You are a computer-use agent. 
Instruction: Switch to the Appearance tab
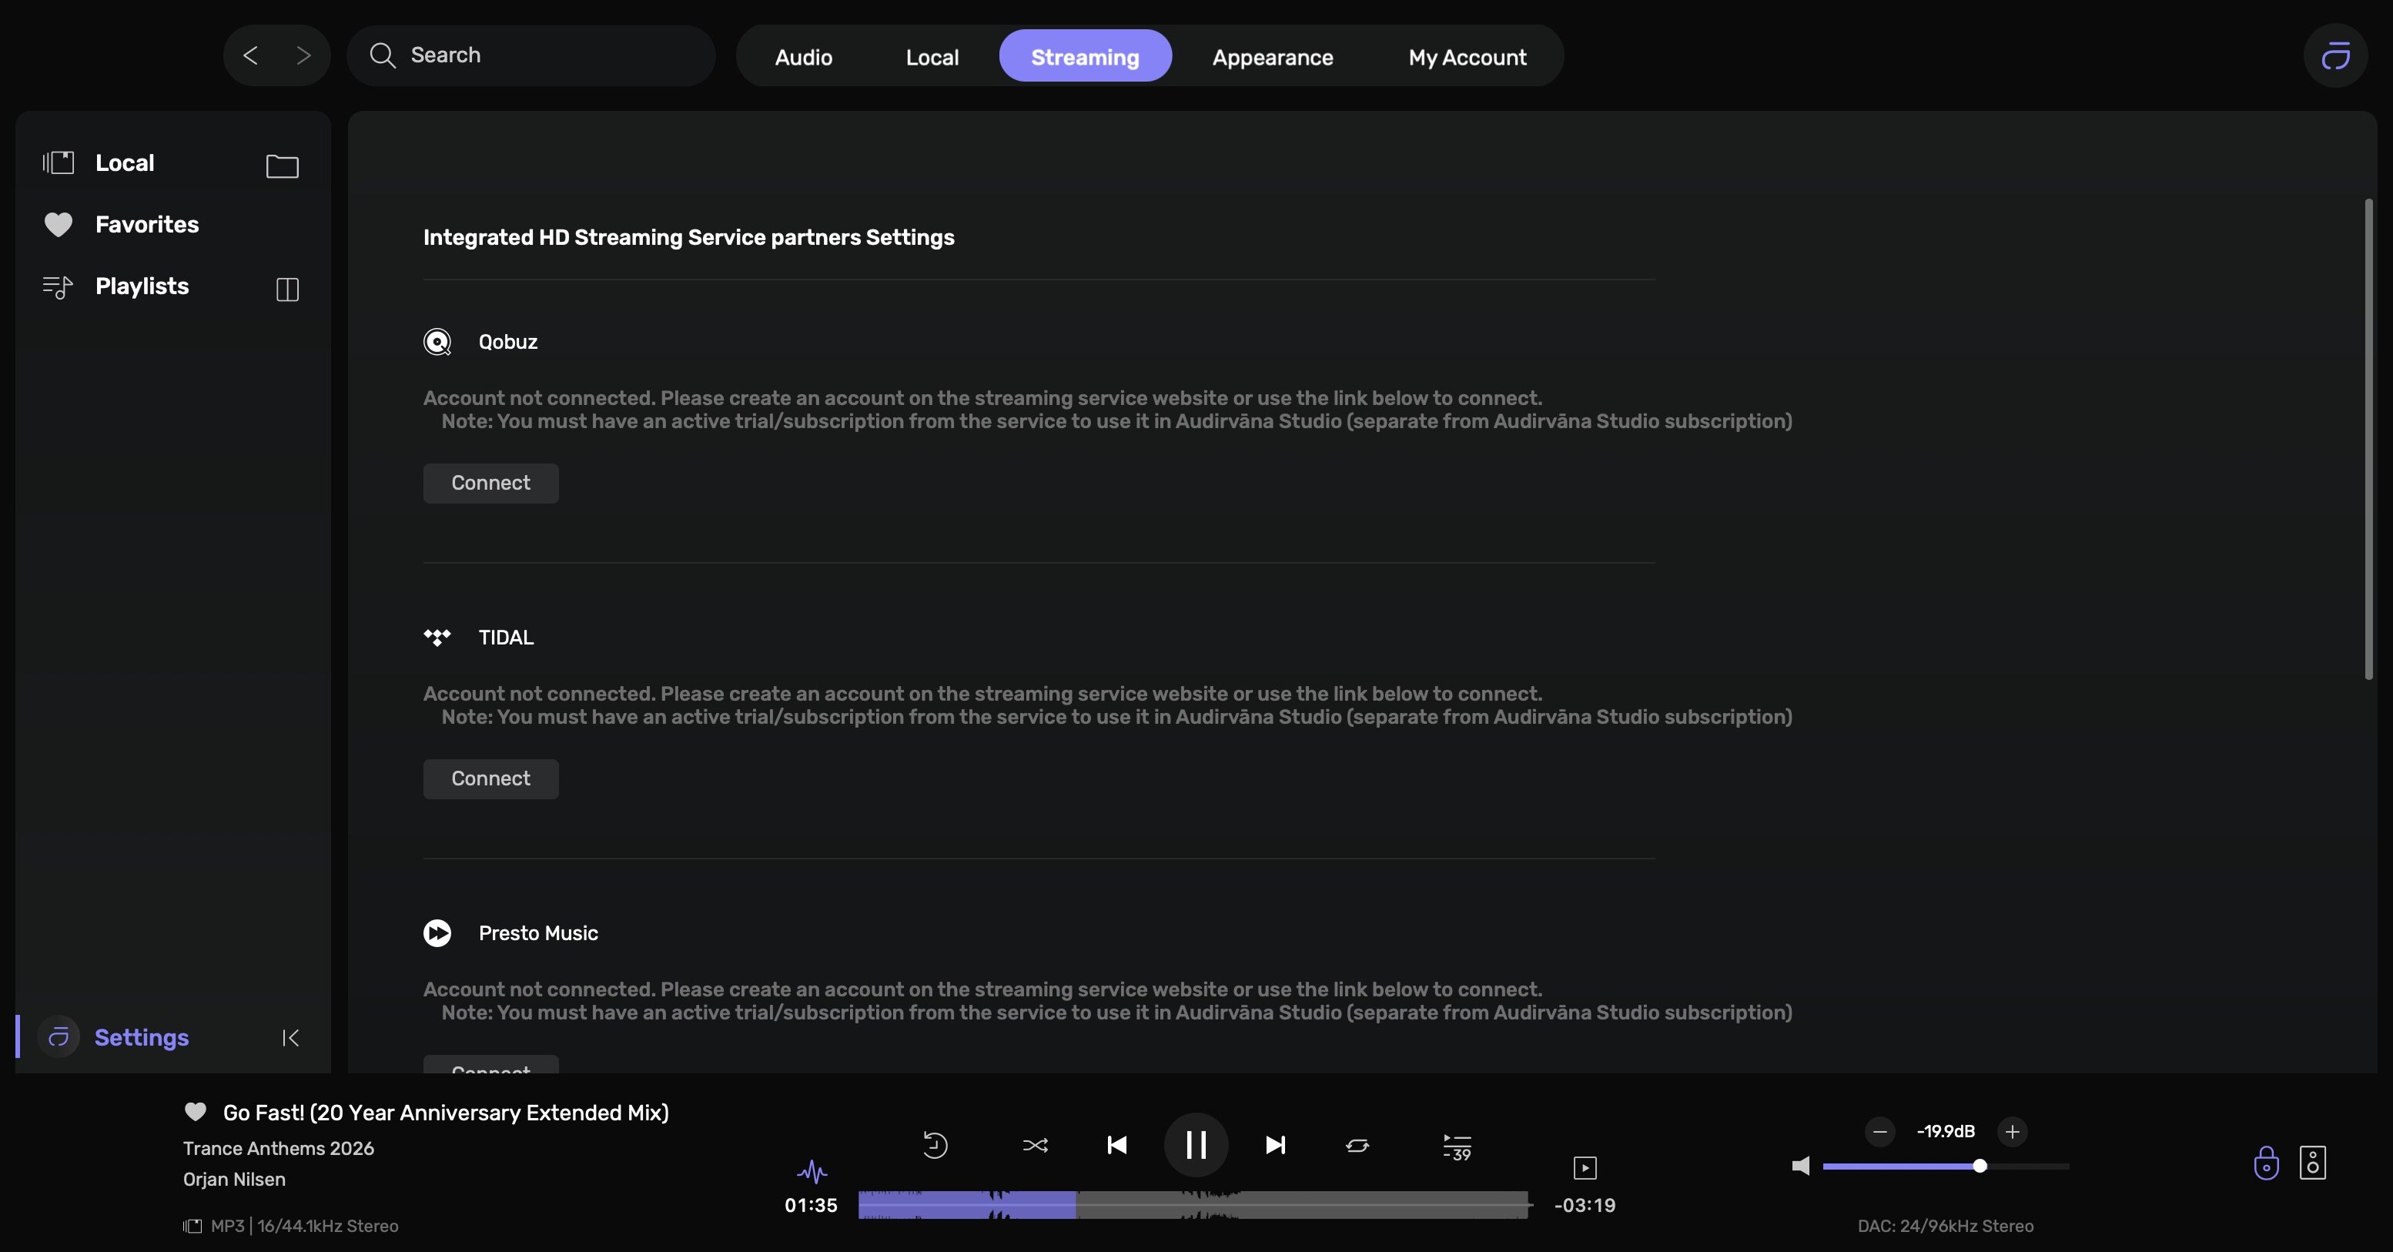pos(1272,57)
